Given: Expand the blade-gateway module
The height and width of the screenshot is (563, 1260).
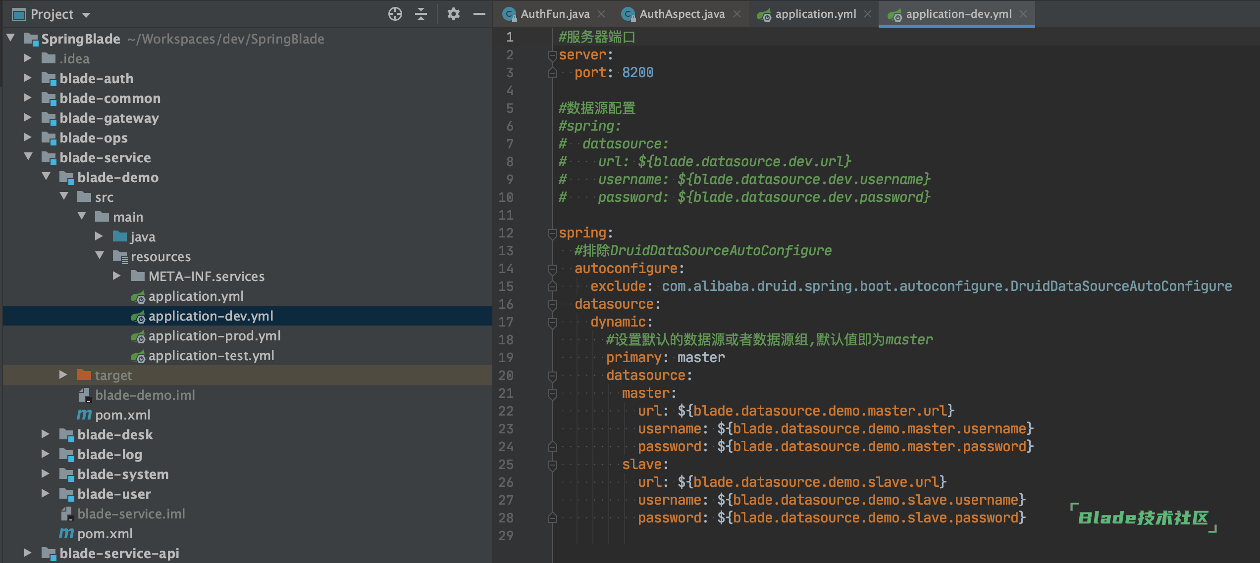Looking at the screenshot, I should pos(28,117).
